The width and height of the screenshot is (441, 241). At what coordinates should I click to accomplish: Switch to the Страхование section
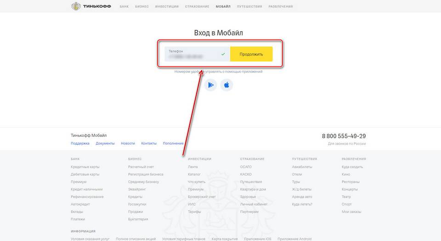point(197,7)
